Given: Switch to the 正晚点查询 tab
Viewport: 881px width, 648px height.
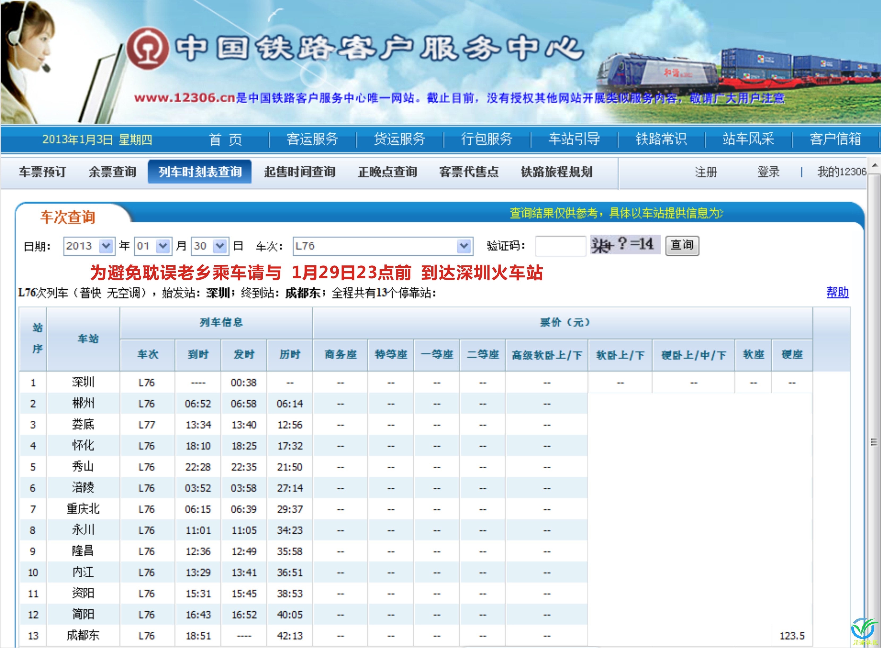Looking at the screenshot, I should pos(387,172).
